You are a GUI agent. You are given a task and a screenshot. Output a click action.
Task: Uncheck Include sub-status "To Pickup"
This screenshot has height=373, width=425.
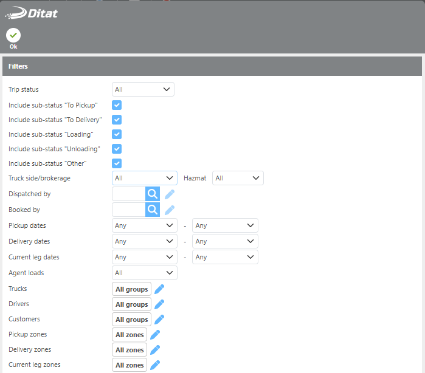click(x=117, y=105)
